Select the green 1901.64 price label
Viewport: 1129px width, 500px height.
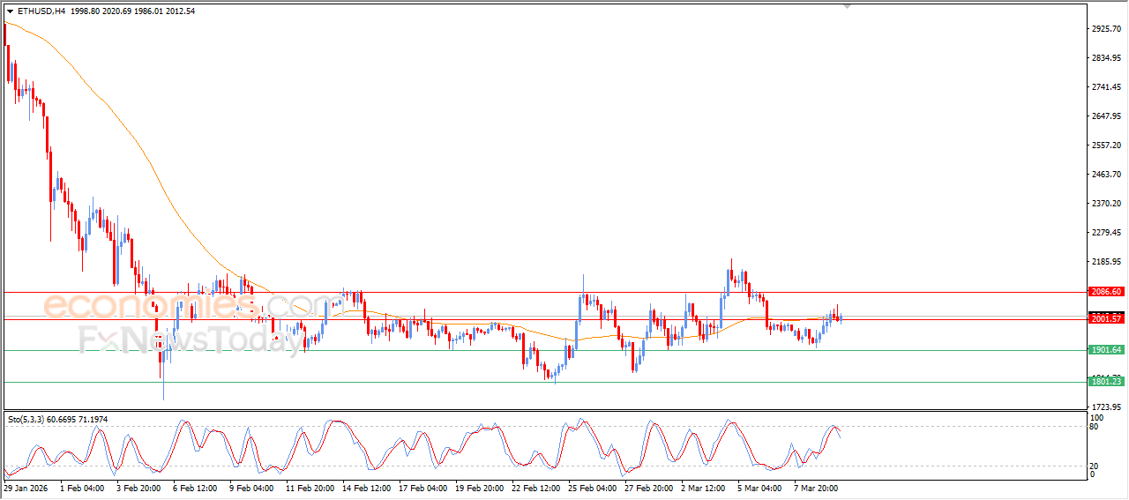(x=1106, y=350)
